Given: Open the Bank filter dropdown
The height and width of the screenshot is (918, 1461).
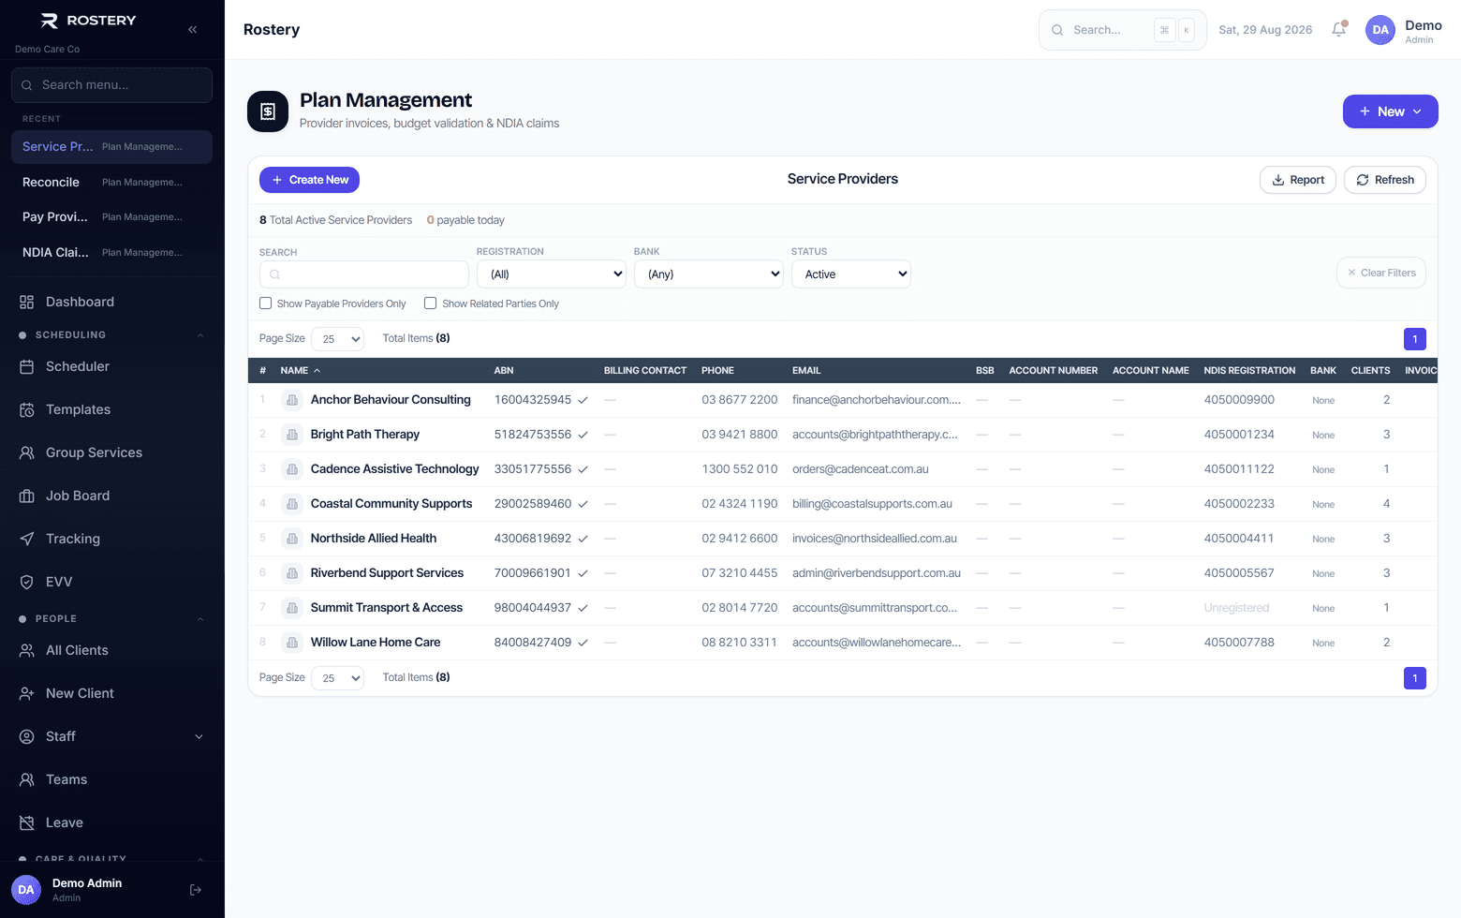Looking at the screenshot, I should point(709,274).
